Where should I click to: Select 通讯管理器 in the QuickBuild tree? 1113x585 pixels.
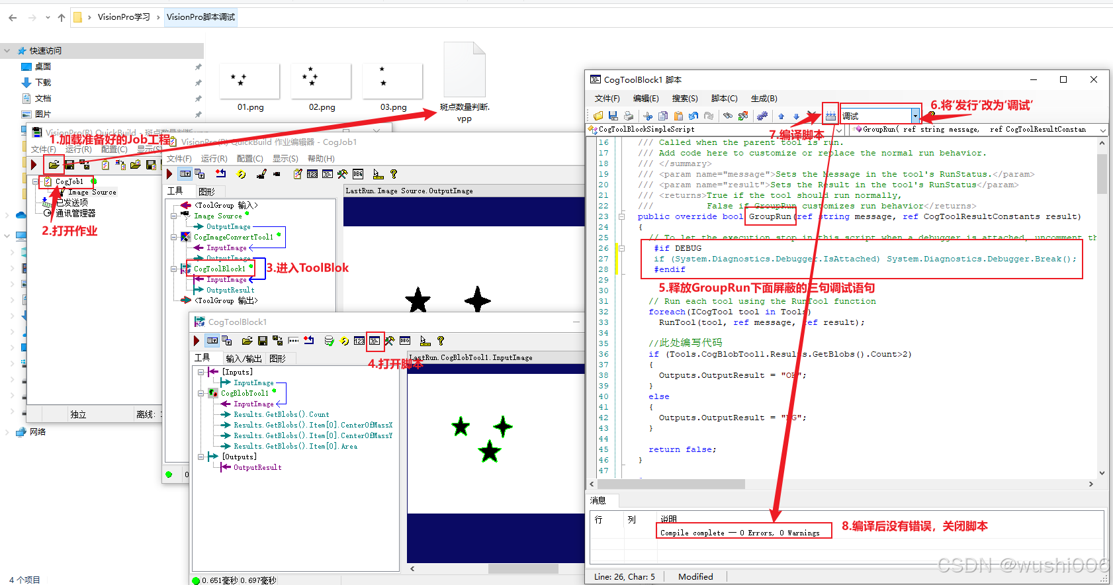tap(75, 213)
